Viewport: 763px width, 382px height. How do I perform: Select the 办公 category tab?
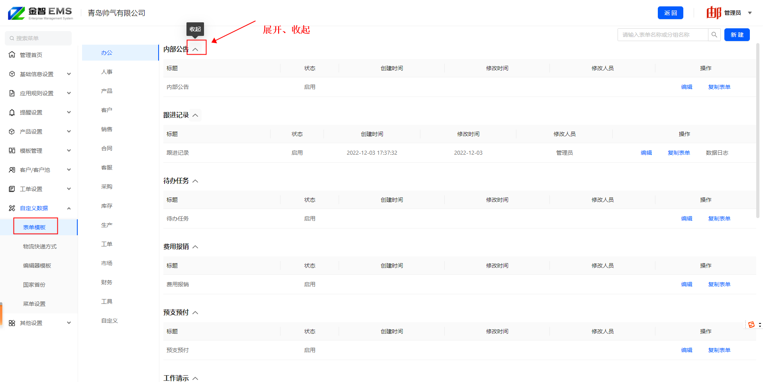[x=120, y=53]
